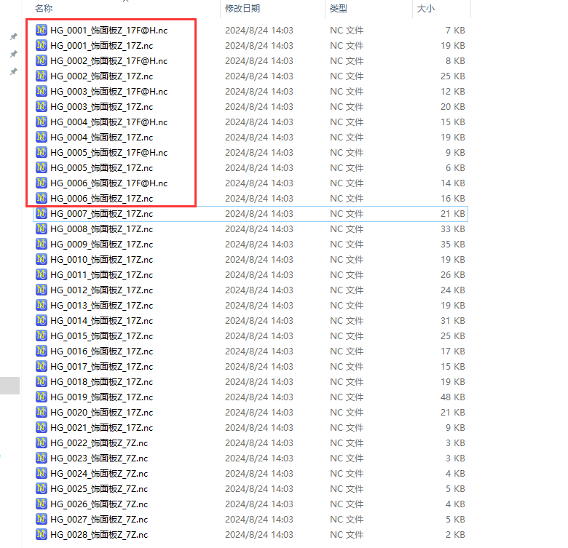
Task: Click the icon beside HG_0006_饰面板Z_17Z.nc
Action: click(42, 198)
